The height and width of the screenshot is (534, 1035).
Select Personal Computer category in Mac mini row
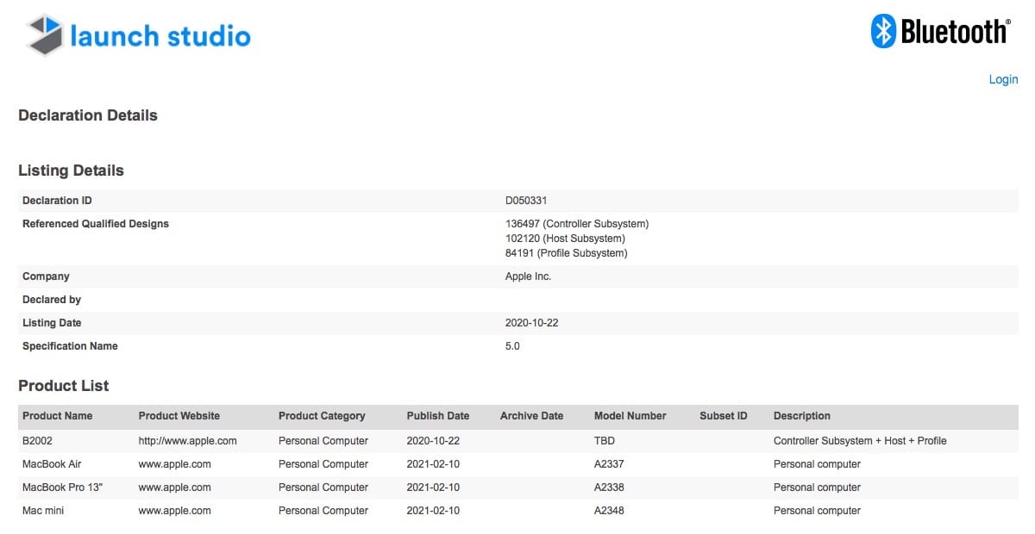click(323, 511)
